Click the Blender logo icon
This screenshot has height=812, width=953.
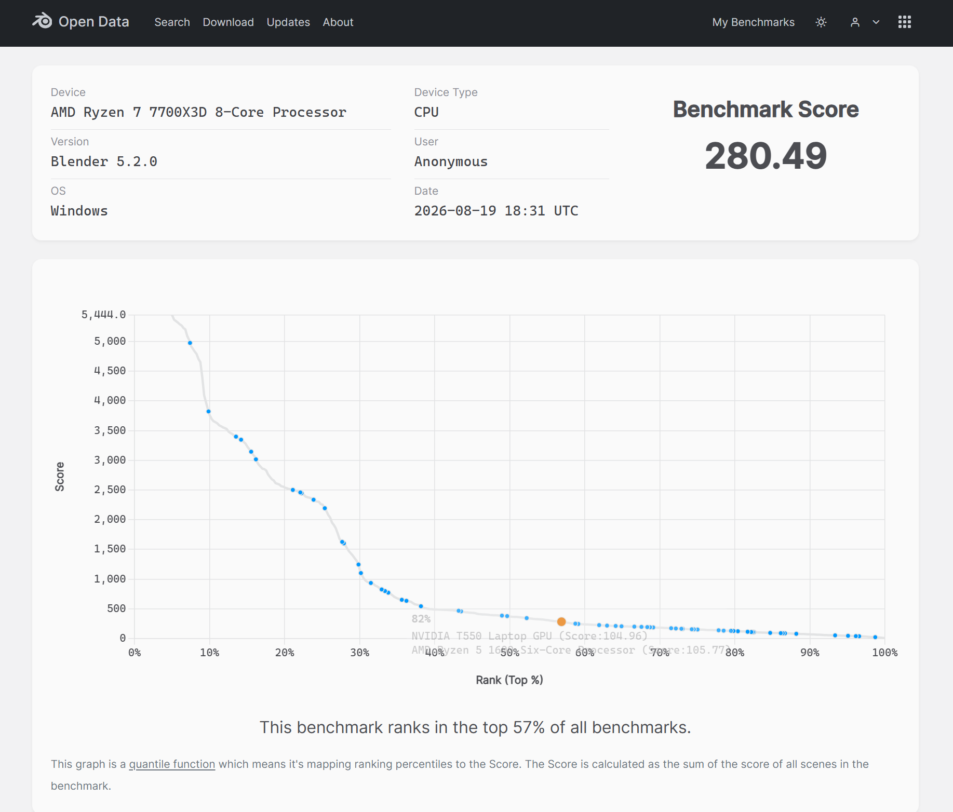(42, 21)
